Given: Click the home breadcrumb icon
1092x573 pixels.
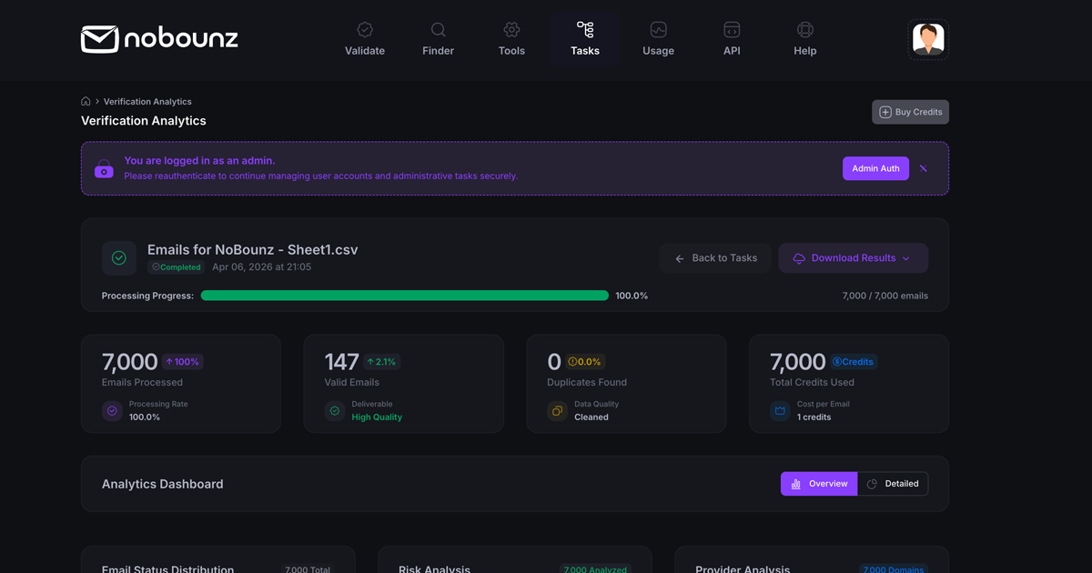Looking at the screenshot, I should 86,102.
